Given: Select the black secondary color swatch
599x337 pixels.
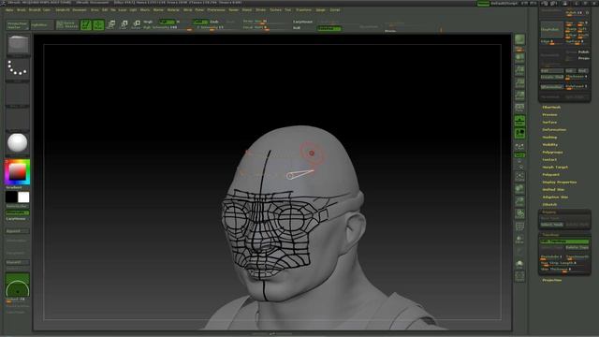Looking at the screenshot, I should coord(11,198).
